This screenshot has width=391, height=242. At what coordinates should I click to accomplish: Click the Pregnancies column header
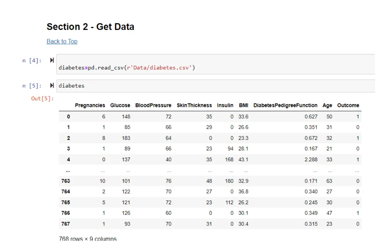pos(90,105)
